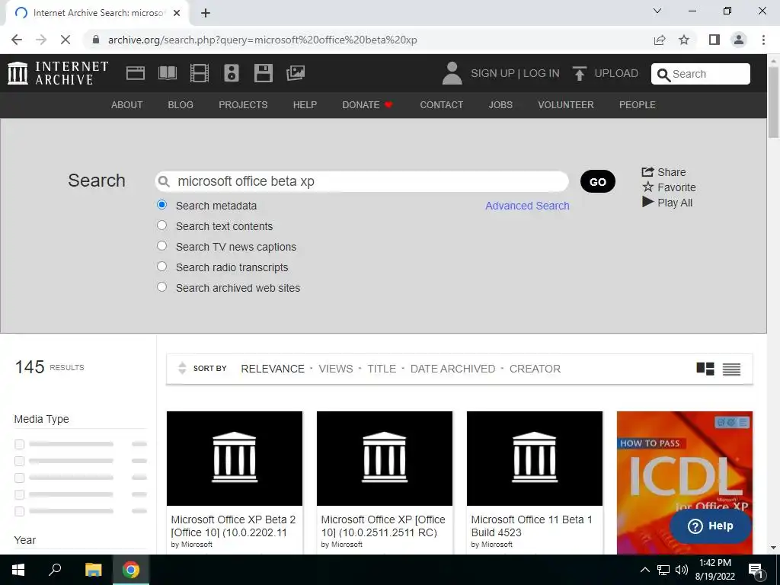Image resolution: width=780 pixels, height=585 pixels.
Task: Open the Images icon in header
Action: (296, 73)
